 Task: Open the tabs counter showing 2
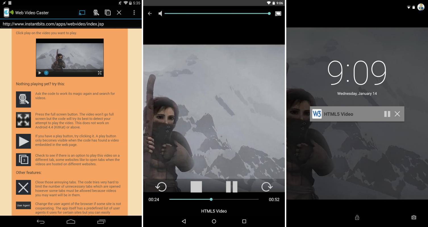click(x=108, y=13)
